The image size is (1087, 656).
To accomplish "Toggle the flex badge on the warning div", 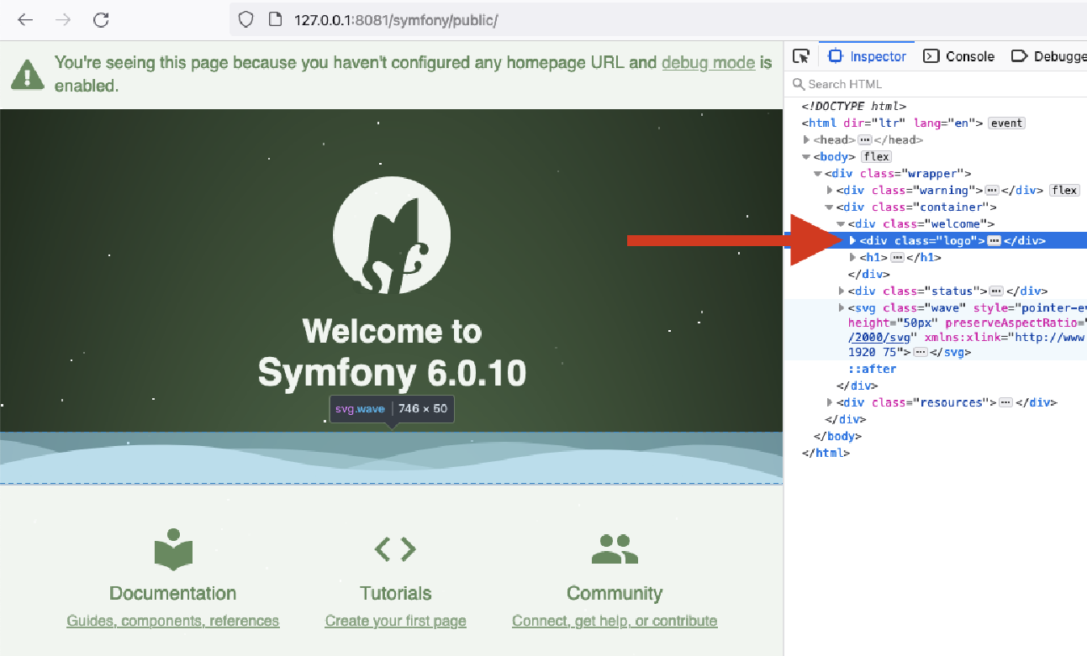I will click(x=1064, y=191).
